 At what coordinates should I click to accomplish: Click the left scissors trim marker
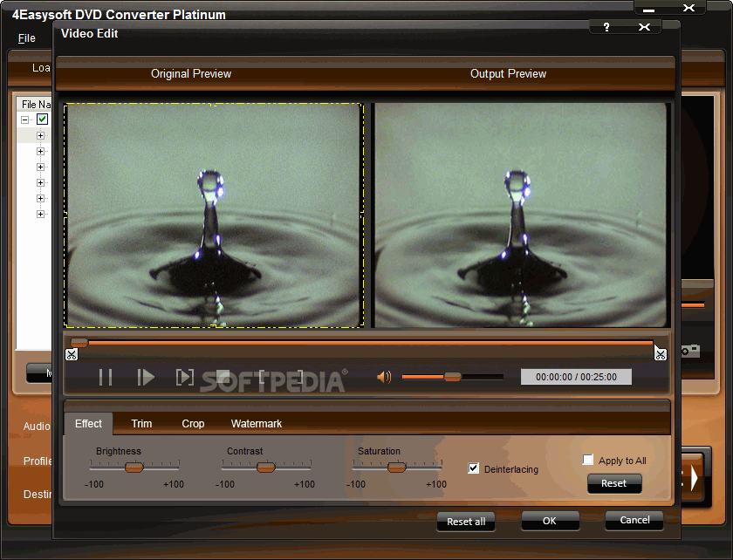pos(71,354)
